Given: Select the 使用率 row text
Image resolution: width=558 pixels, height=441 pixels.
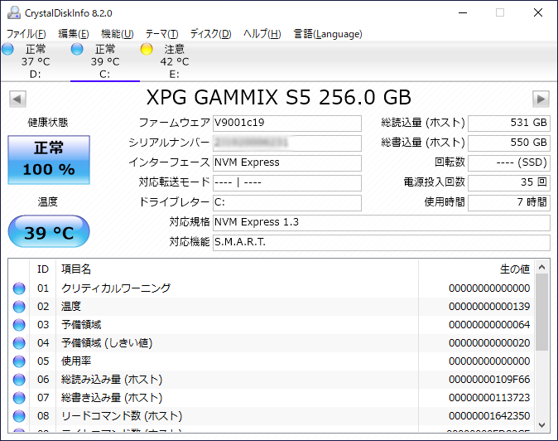Looking at the screenshot, I should 76,361.
